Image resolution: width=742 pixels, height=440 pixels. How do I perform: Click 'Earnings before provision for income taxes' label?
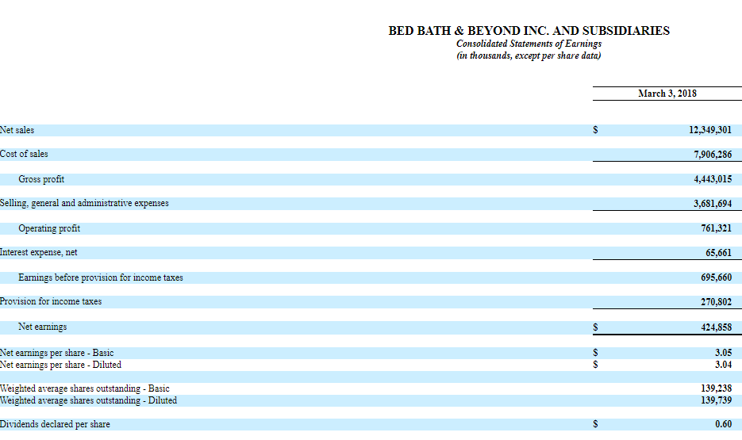coord(100,277)
